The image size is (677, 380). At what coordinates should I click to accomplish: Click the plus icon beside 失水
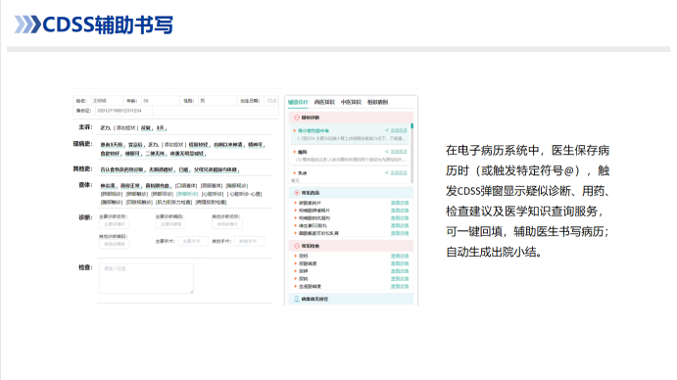click(x=295, y=173)
